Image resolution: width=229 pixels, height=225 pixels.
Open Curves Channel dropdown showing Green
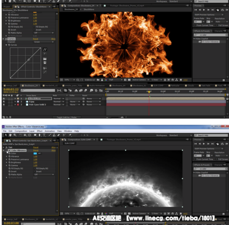[x=44, y=42]
